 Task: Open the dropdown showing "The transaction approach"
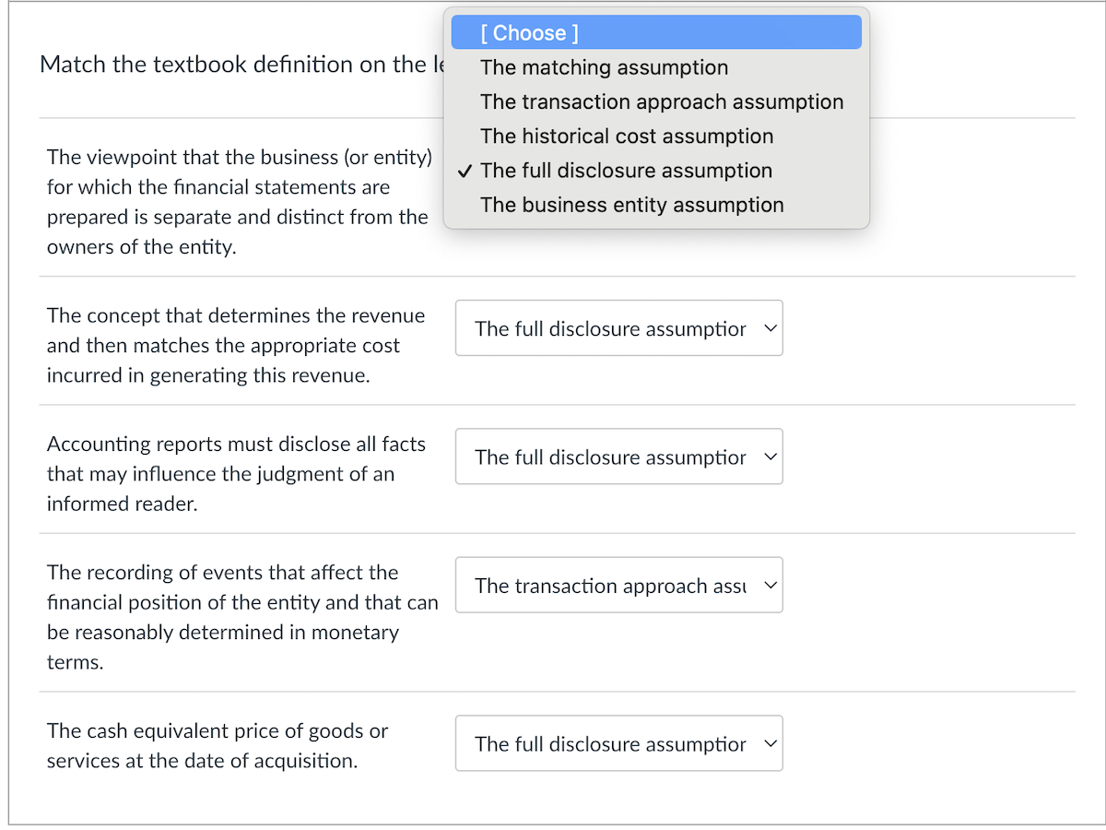point(610,586)
